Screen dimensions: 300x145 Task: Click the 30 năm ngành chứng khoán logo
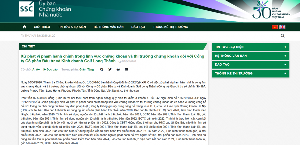[271, 10]
